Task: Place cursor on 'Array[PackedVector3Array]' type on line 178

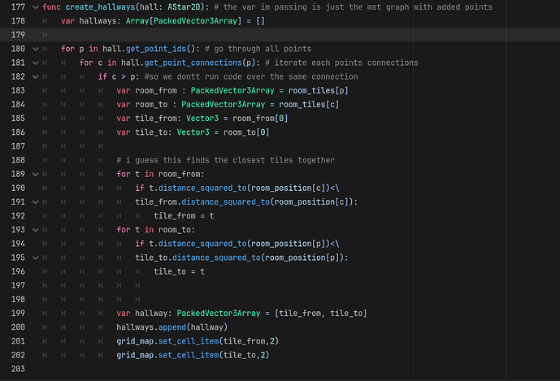Action: point(184,21)
